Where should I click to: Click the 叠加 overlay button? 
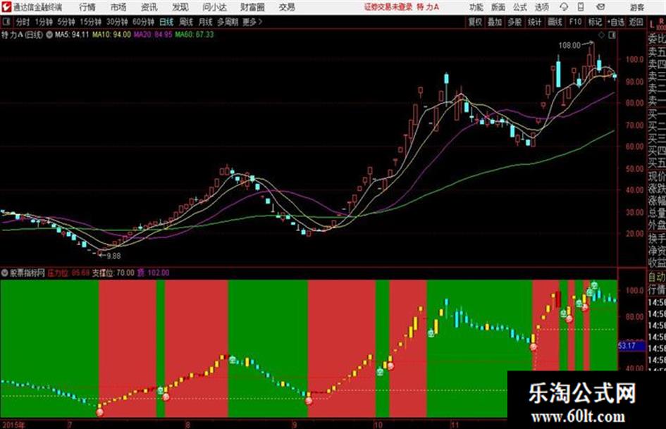coord(495,22)
